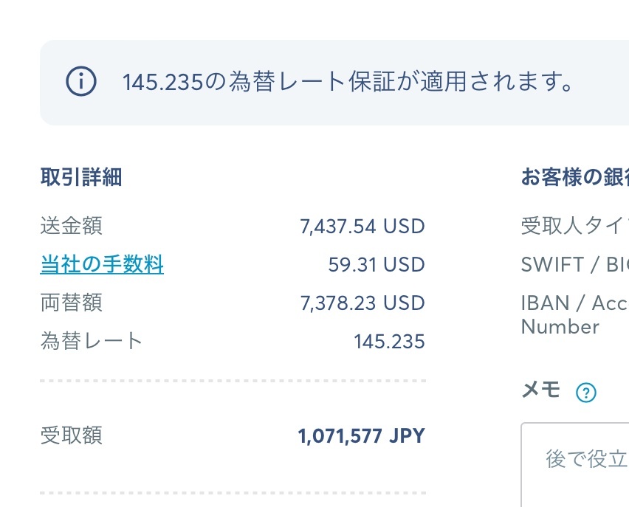Select the 1,071,577 JPY received amount
The height and width of the screenshot is (507, 629).
tap(362, 436)
